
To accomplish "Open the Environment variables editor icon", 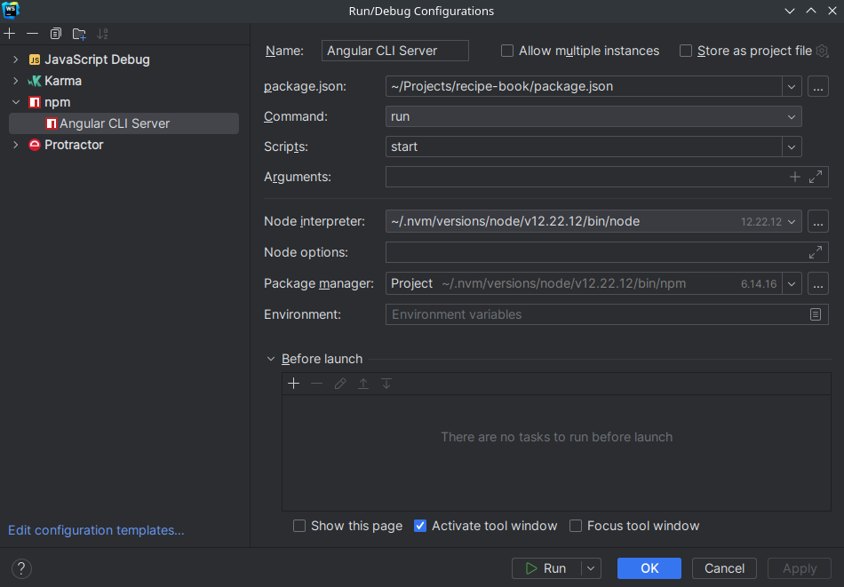I will 816,314.
